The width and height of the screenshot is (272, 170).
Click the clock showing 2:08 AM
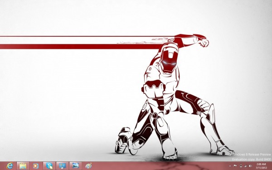click(x=261, y=164)
